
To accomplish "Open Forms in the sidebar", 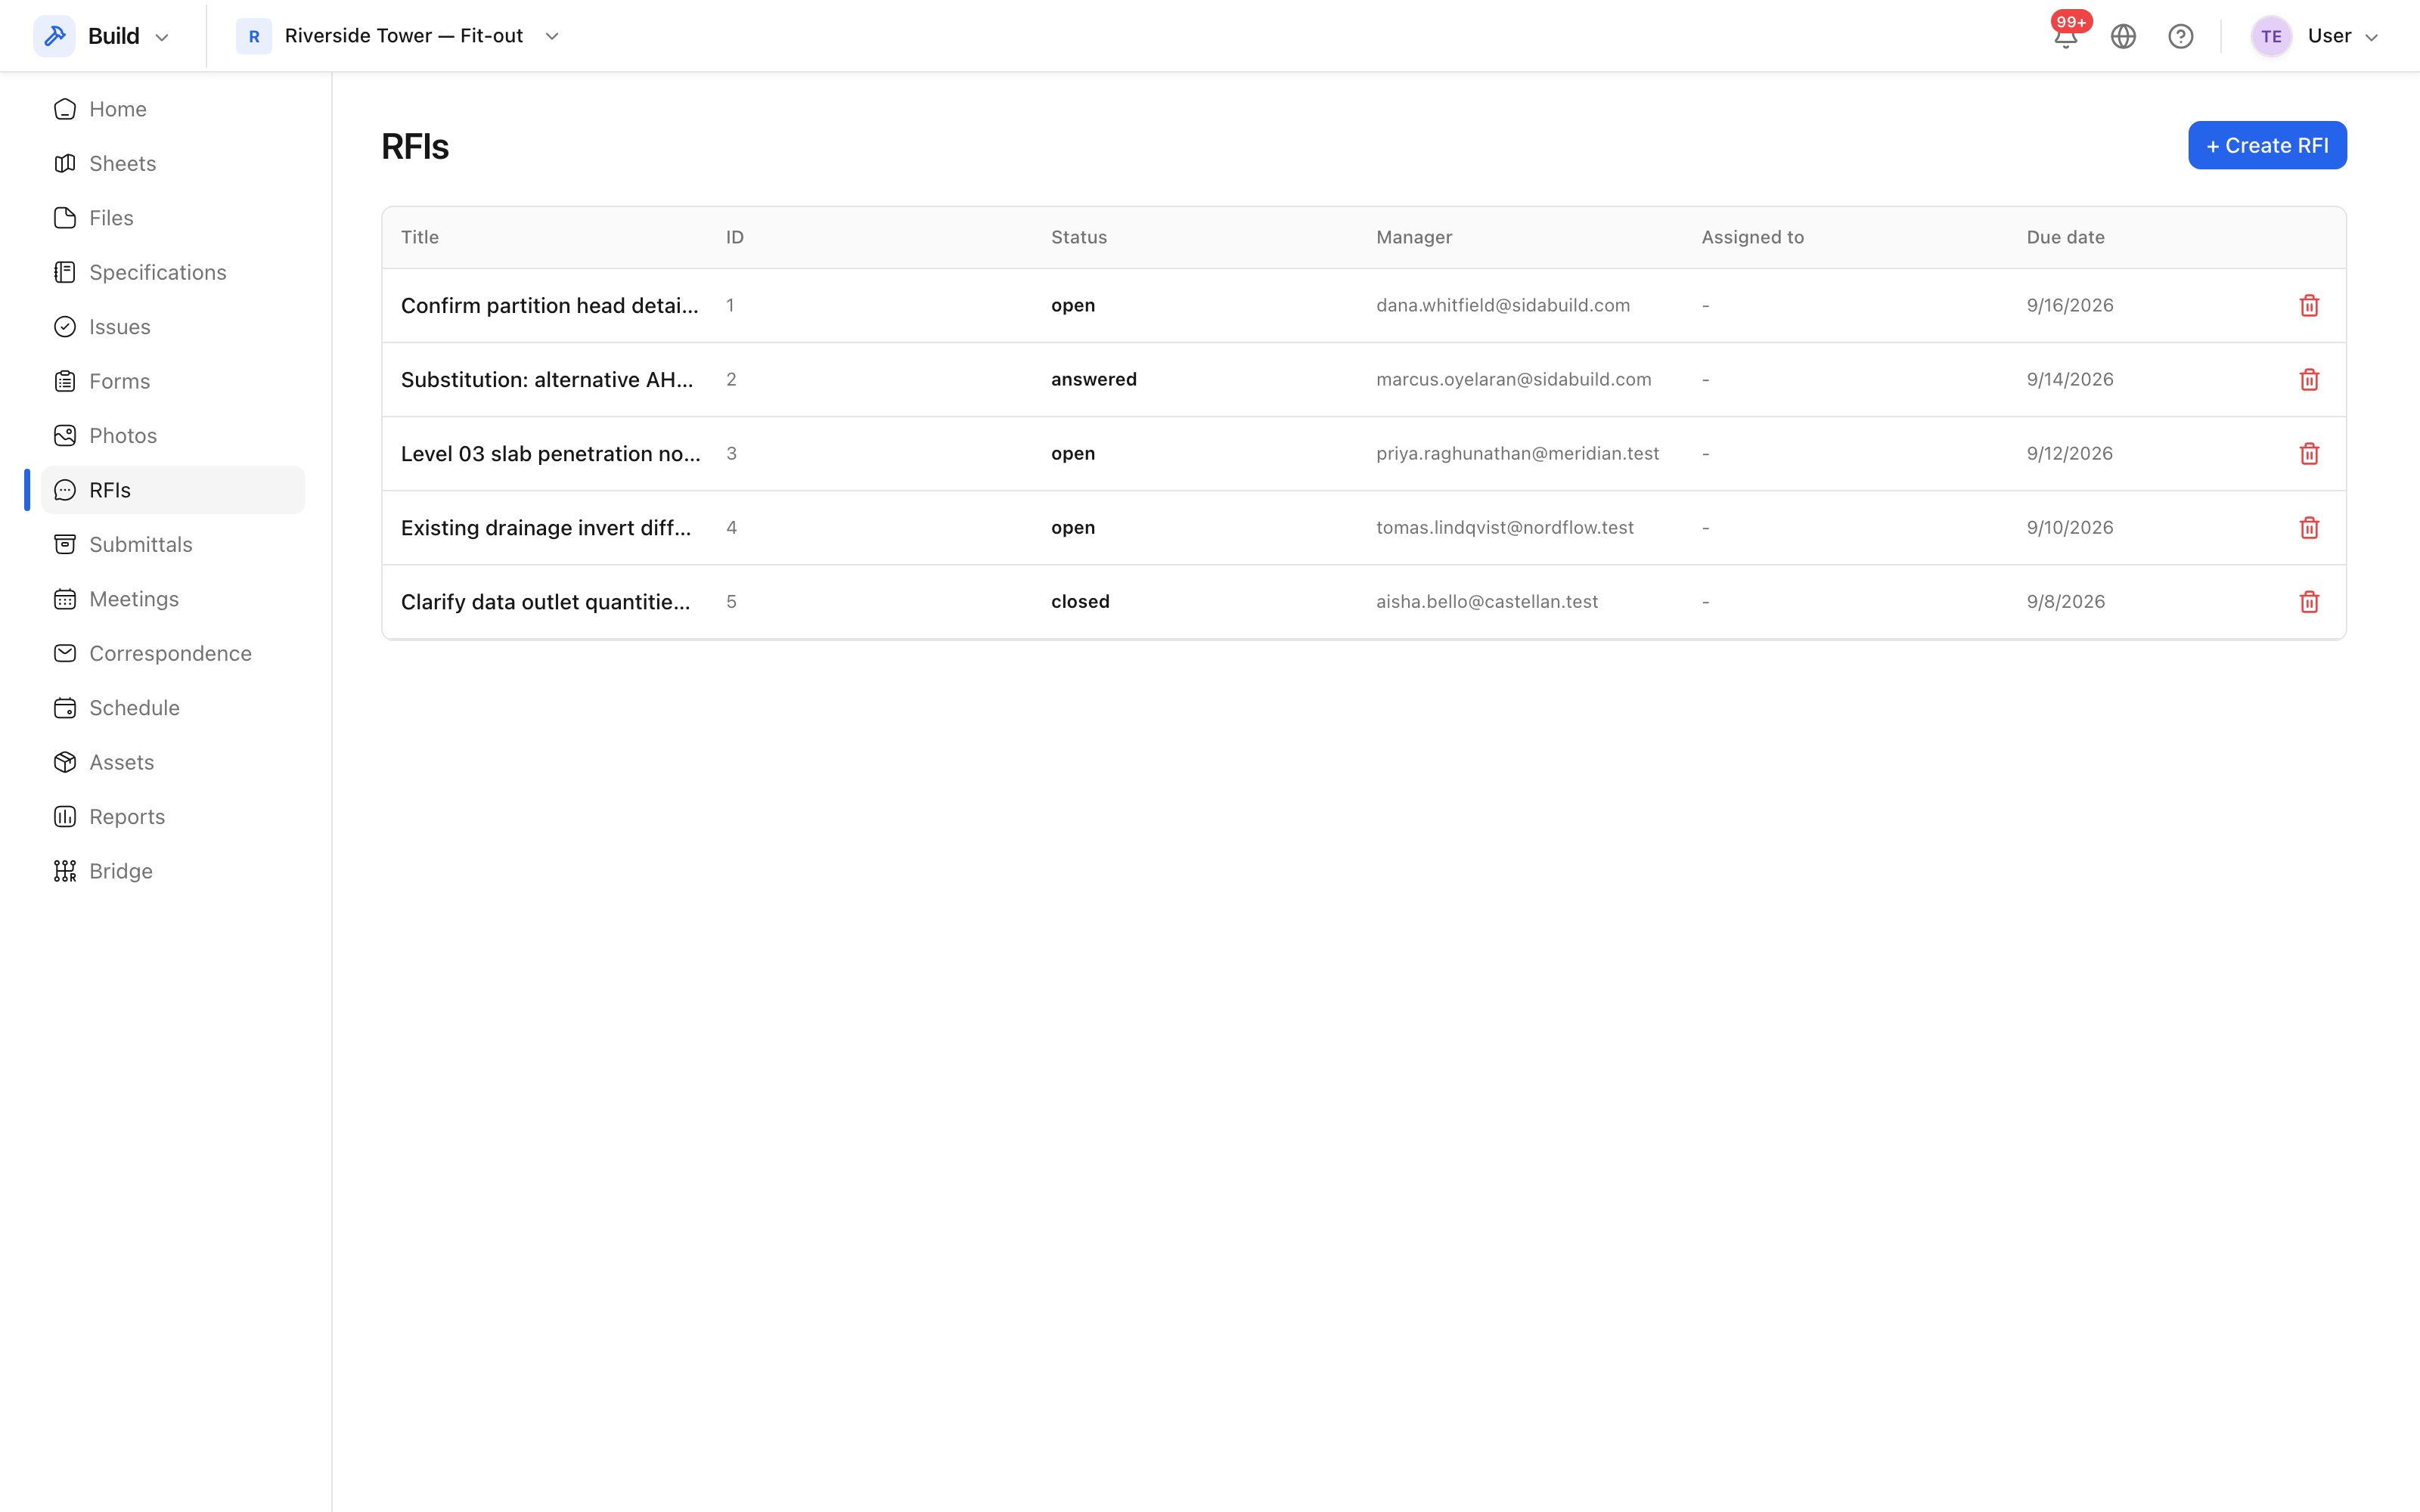I will coord(172,382).
